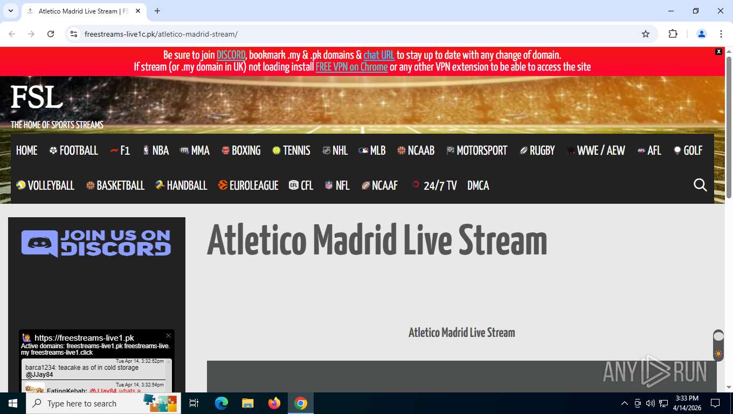733x414 pixels.
Task: Close the Atletico Madrid browser tab
Action: 137,11
